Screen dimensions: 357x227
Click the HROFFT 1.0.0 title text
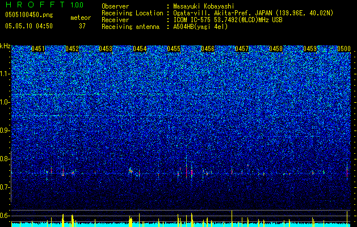(44, 5)
